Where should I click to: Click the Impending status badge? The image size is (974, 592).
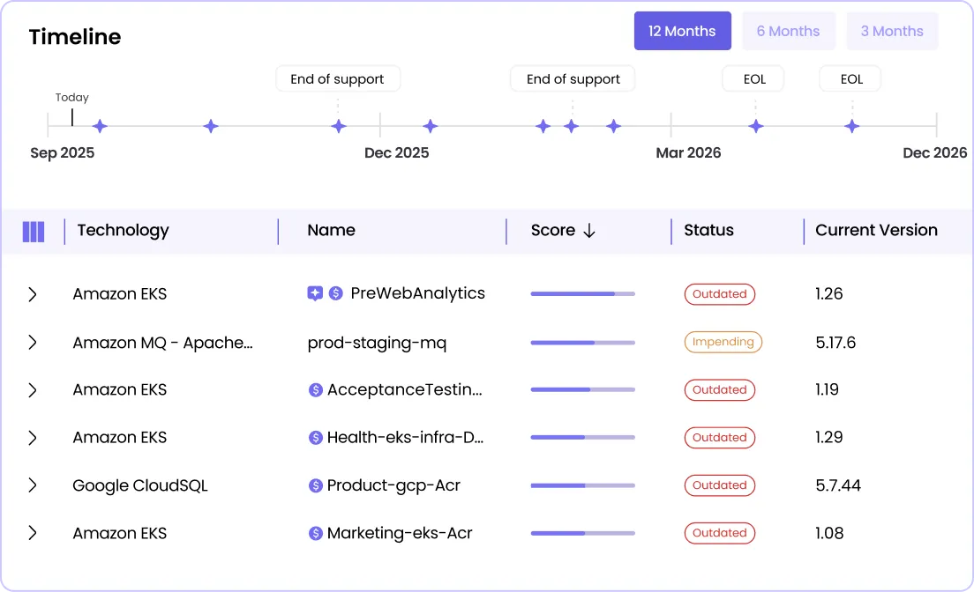coord(723,342)
